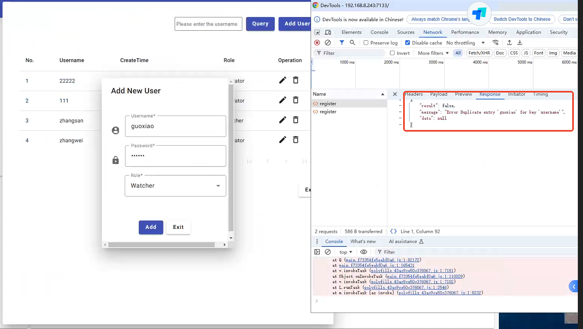Select CSS request type filter
The image size is (583, 329).
coord(514,53)
